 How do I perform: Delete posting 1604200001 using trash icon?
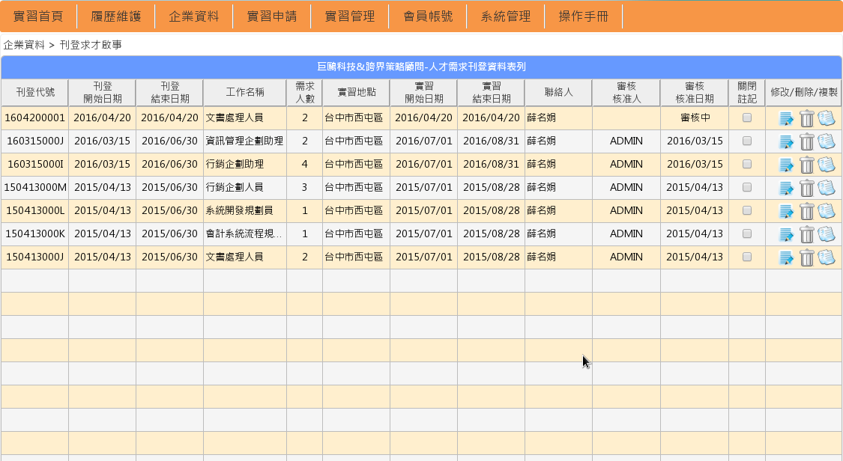click(x=806, y=118)
